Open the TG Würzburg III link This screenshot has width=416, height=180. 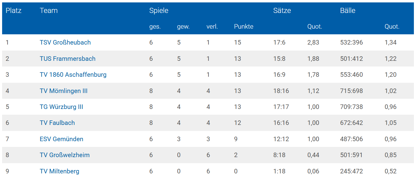coord(61,107)
